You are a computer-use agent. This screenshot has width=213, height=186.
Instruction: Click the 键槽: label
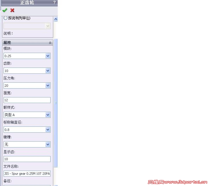pos(7,137)
